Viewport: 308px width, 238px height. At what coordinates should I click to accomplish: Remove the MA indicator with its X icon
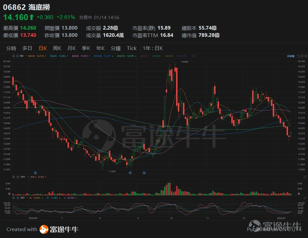(x=17, y=56)
